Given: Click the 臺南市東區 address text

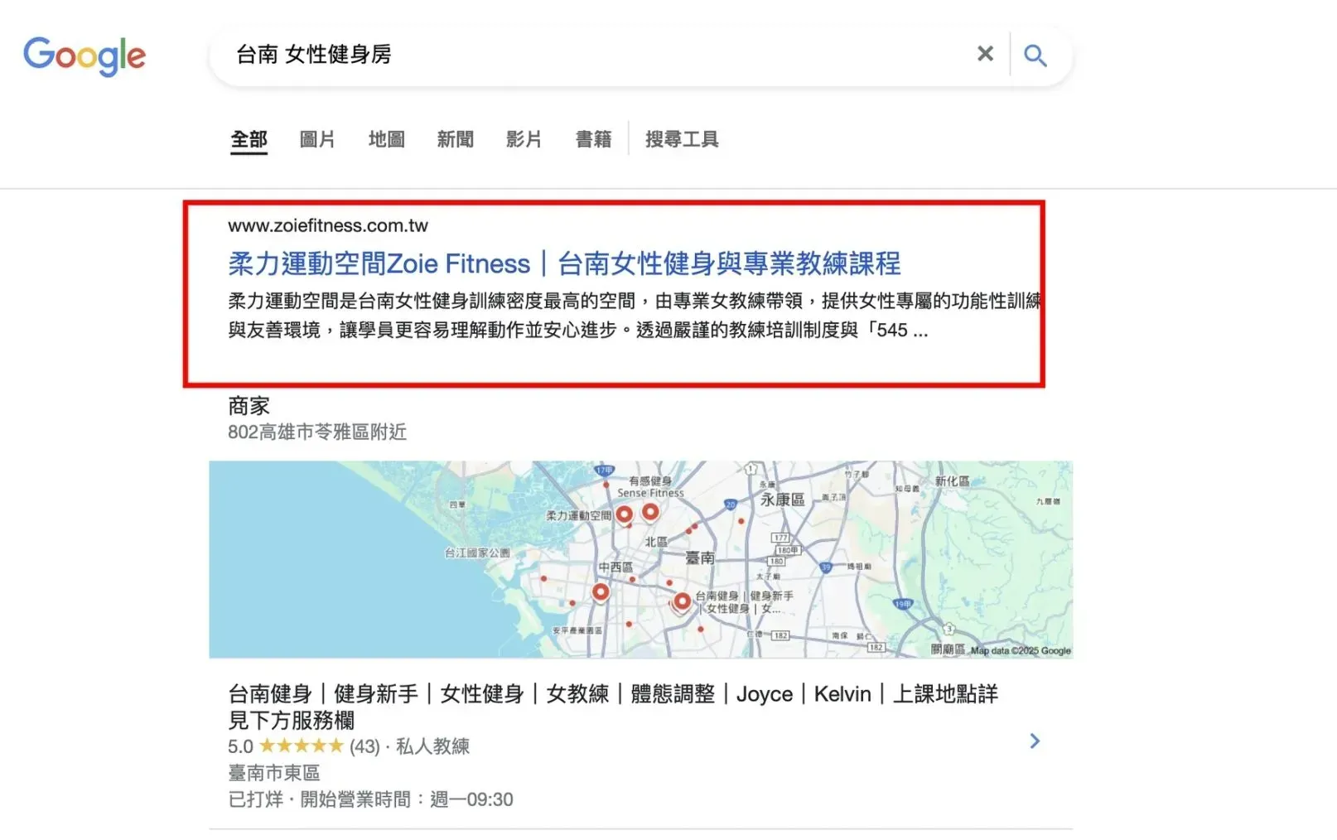Looking at the screenshot, I should click(x=274, y=773).
